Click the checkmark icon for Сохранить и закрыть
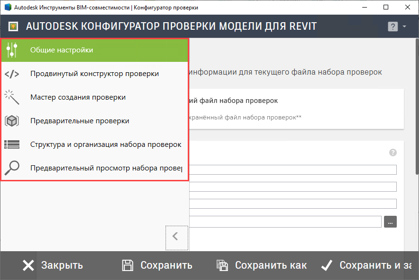The image size is (419, 280). pyautogui.click(x=326, y=265)
